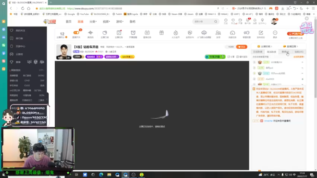Screen dimensions: 317x178
Task: Open File Explorer from the taskbar
Action: click(109, 174)
